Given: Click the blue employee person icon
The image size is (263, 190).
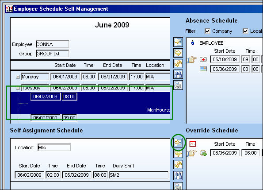Looking at the screenshot, I should (193, 43).
